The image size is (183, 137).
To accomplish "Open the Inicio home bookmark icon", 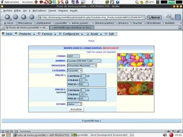I will (5, 23).
